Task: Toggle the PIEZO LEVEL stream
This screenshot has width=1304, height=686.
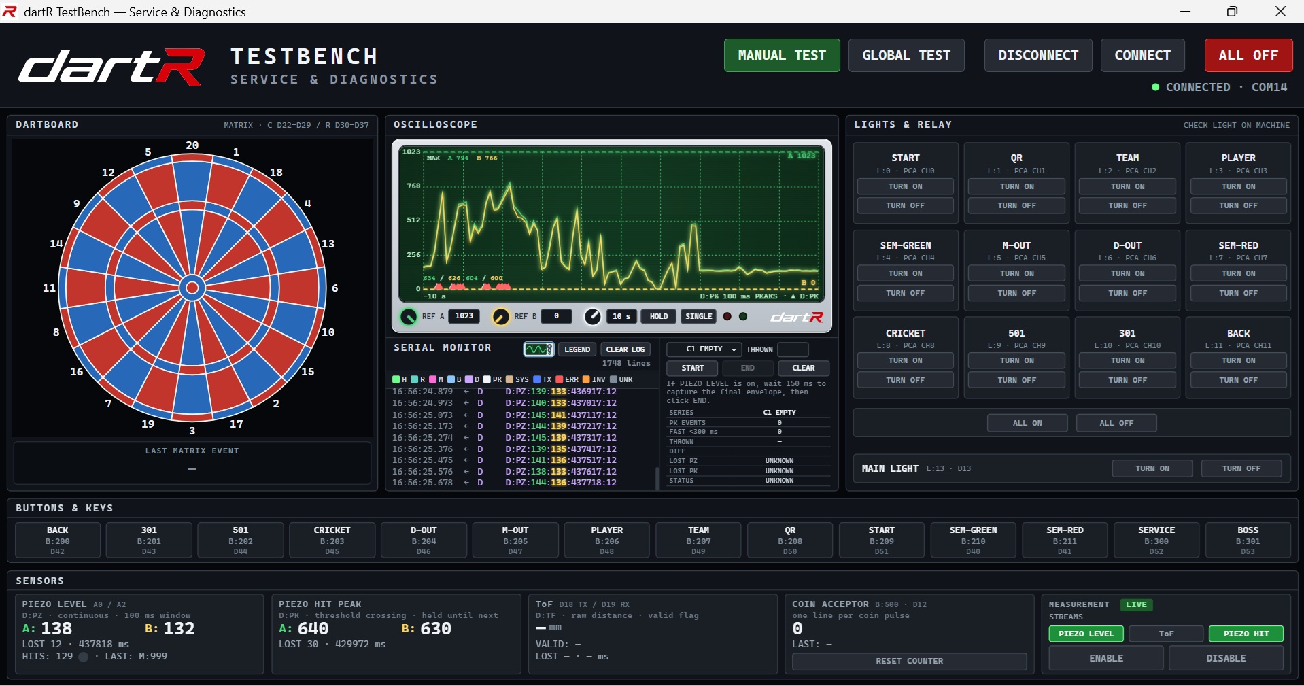Action: 1086,634
